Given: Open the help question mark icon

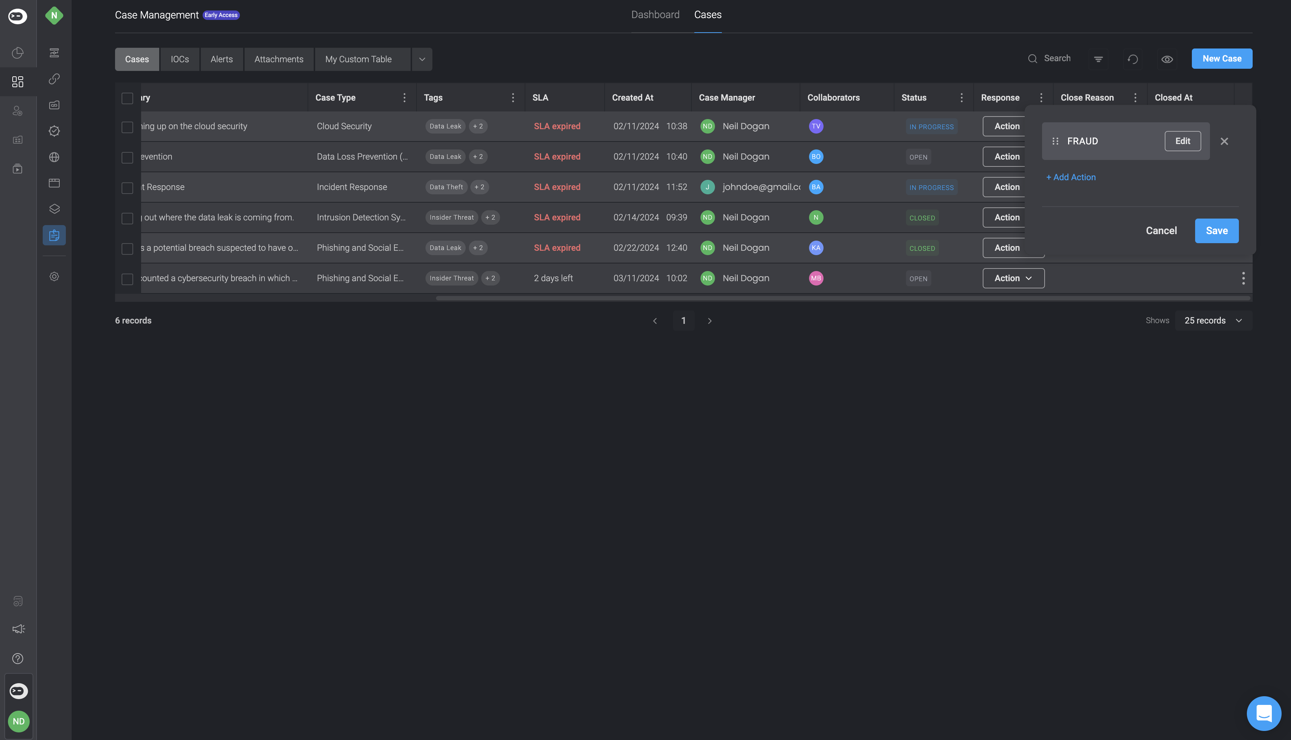Looking at the screenshot, I should click(18, 659).
